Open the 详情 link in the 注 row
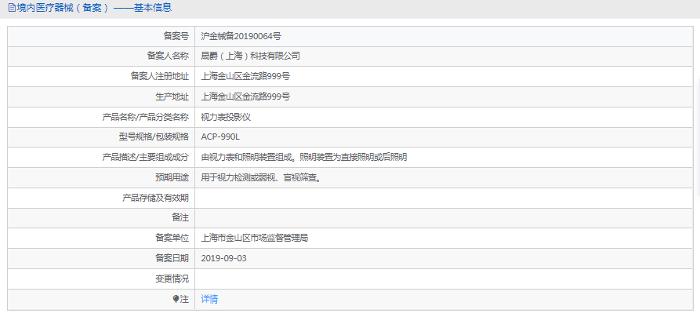 click(209, 299)
